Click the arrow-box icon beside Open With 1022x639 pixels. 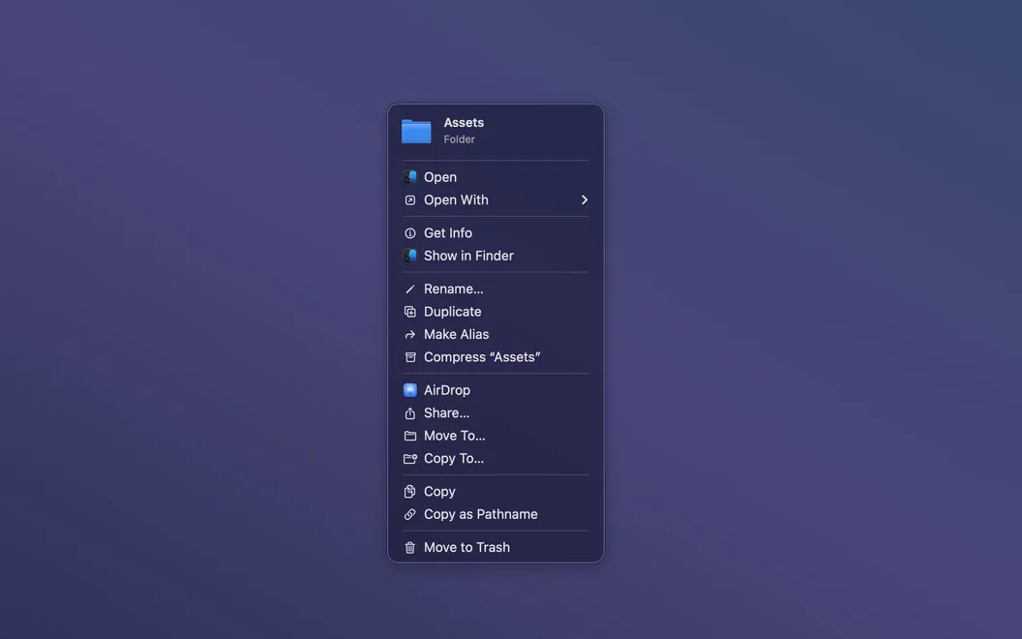pos(410,200)
